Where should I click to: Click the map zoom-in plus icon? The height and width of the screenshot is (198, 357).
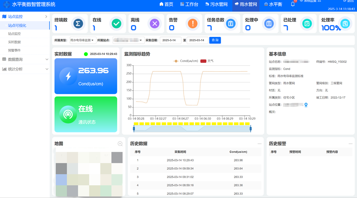120,144
